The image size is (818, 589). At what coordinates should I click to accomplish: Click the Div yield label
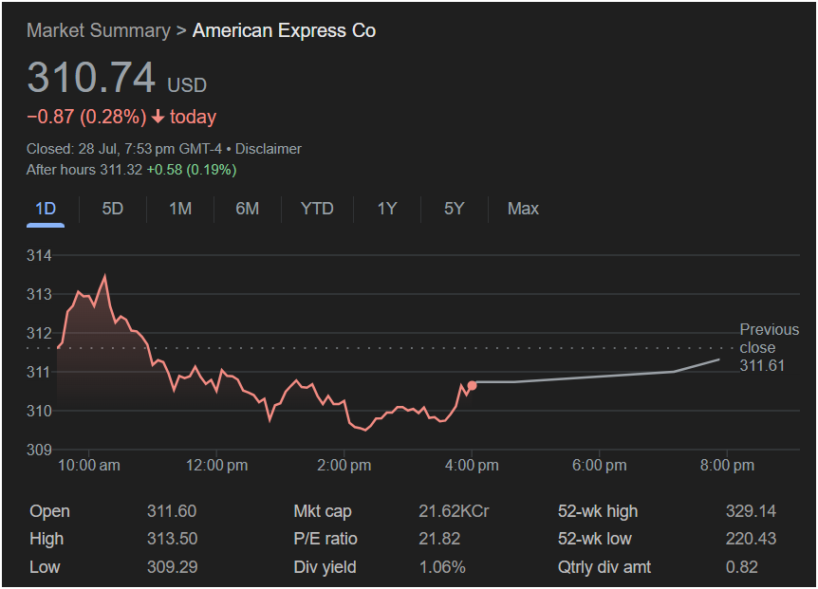[x=325, y=567]
